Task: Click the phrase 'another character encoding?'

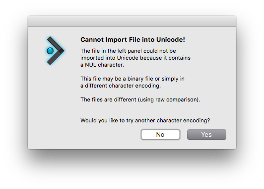Action: (x=172, y=120)
